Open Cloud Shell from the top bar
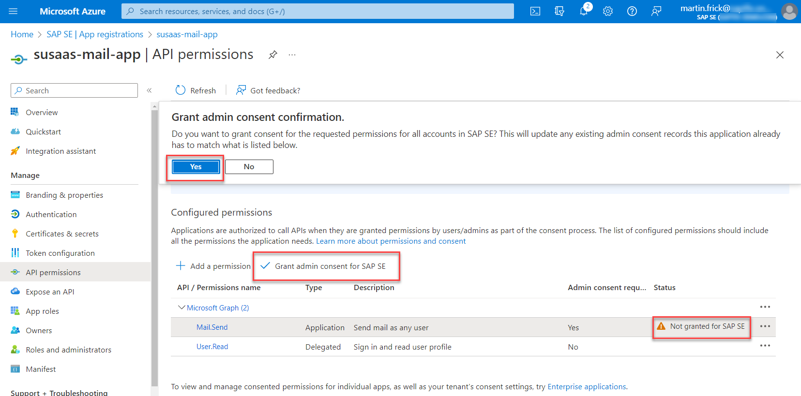 [535, 11]
